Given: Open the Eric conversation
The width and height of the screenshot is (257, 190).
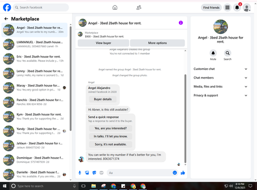Looking at the screenshot, I should (x=34, y=59).
